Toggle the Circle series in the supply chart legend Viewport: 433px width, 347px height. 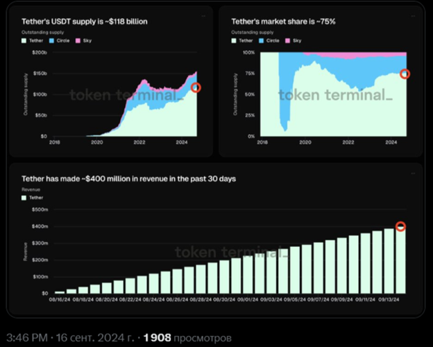(60, 41)
